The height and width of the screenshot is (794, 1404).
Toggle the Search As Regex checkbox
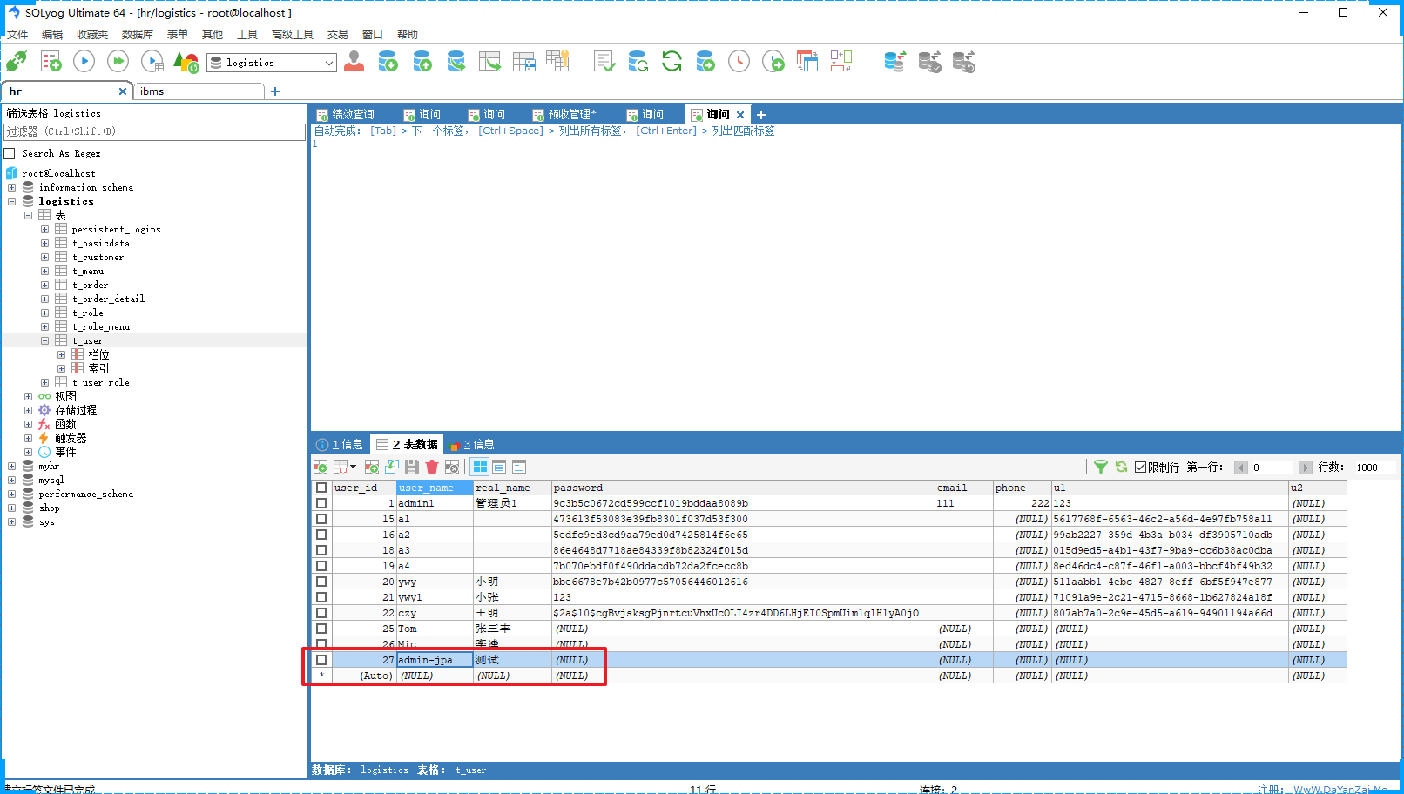10,153
